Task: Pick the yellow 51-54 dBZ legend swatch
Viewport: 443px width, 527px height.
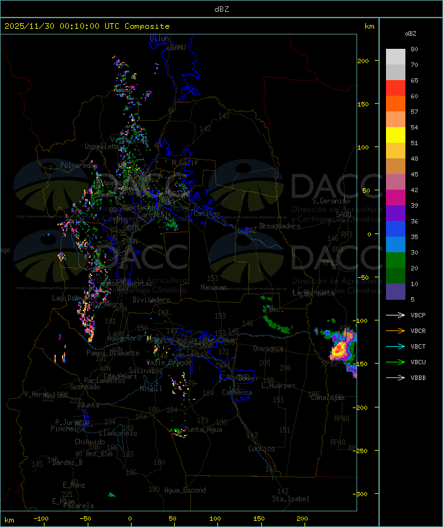Action: pos(395,135)
